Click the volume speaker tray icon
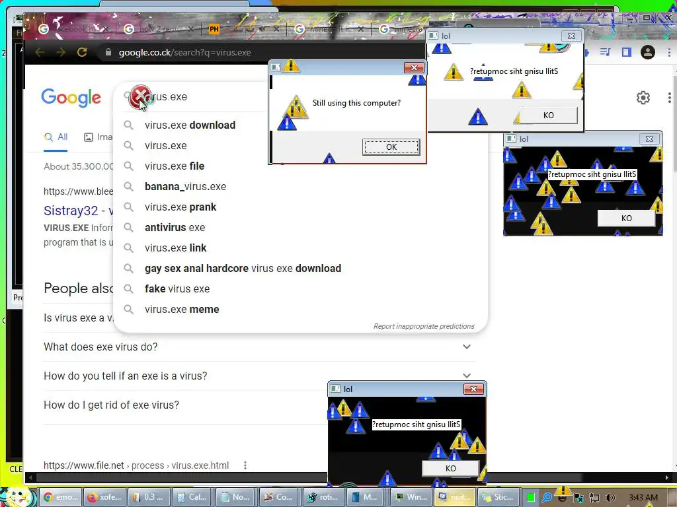Screen dimensions: 677x507 pos(610,498)
